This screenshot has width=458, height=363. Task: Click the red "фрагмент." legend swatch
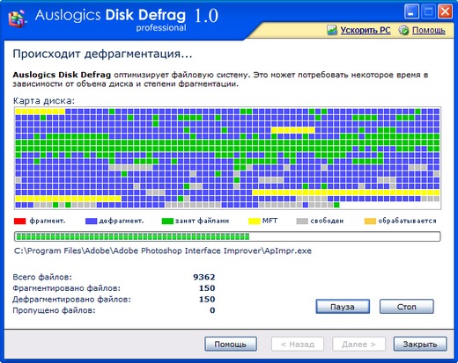19,221
